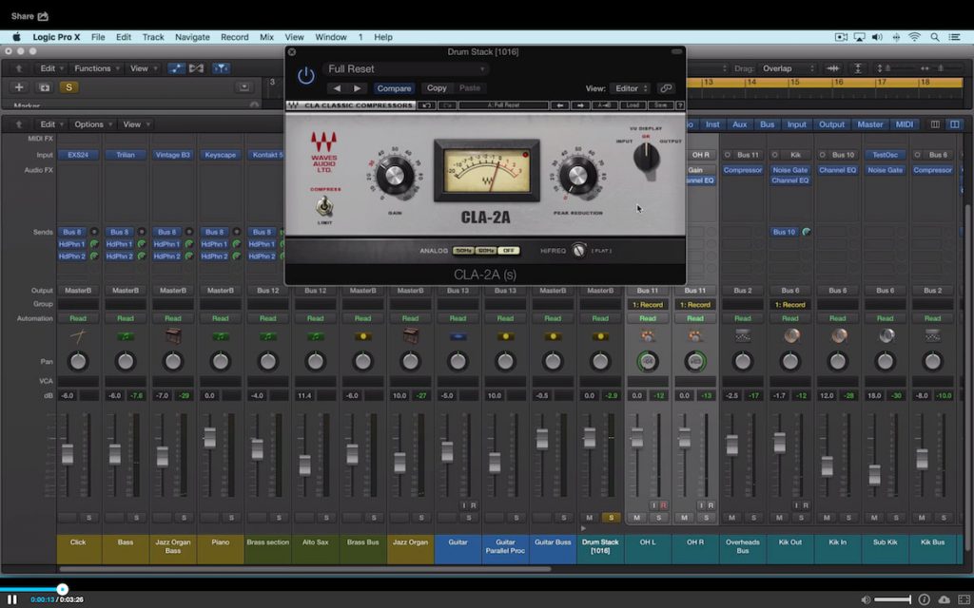Click the Peak Reduction knob
Screen dimensions: 974x608
(577, 175)
